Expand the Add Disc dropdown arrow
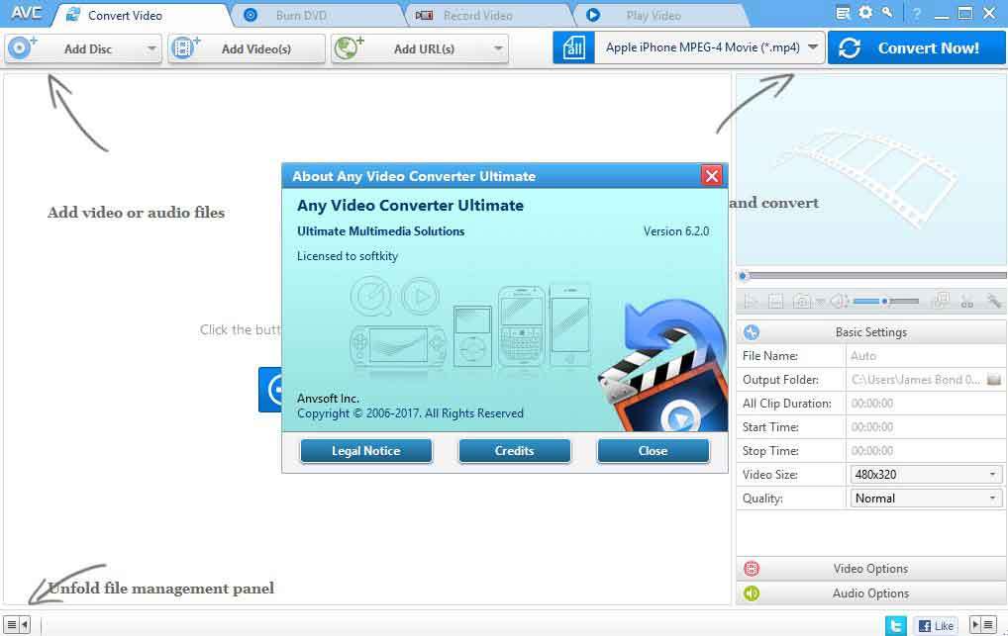Image resolution: width=1008 pixels, height=636 pixels. tap(151, 48)
